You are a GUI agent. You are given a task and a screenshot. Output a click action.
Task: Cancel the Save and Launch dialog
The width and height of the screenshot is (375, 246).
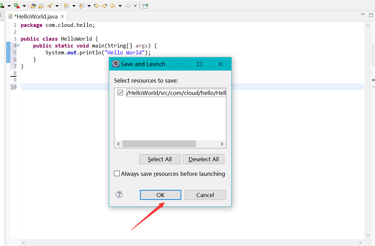click(x=205, y=195)
